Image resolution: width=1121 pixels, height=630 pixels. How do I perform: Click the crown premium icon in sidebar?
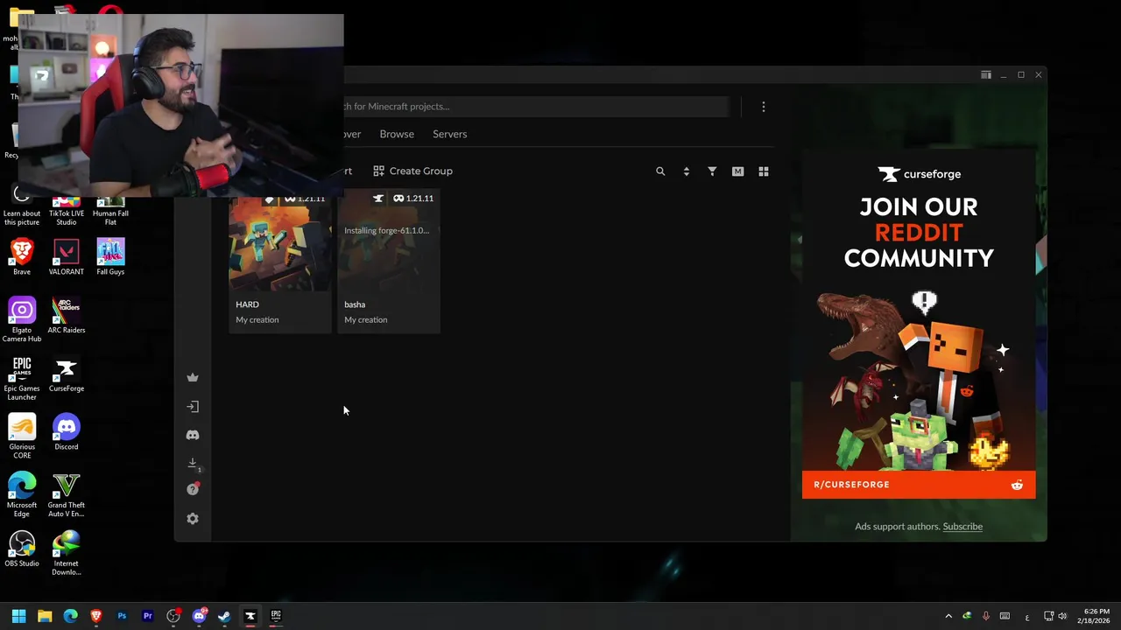(x=193, y=377)
